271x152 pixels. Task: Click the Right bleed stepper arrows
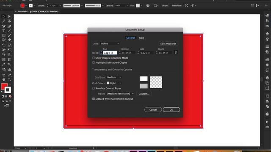click(157, 53)
